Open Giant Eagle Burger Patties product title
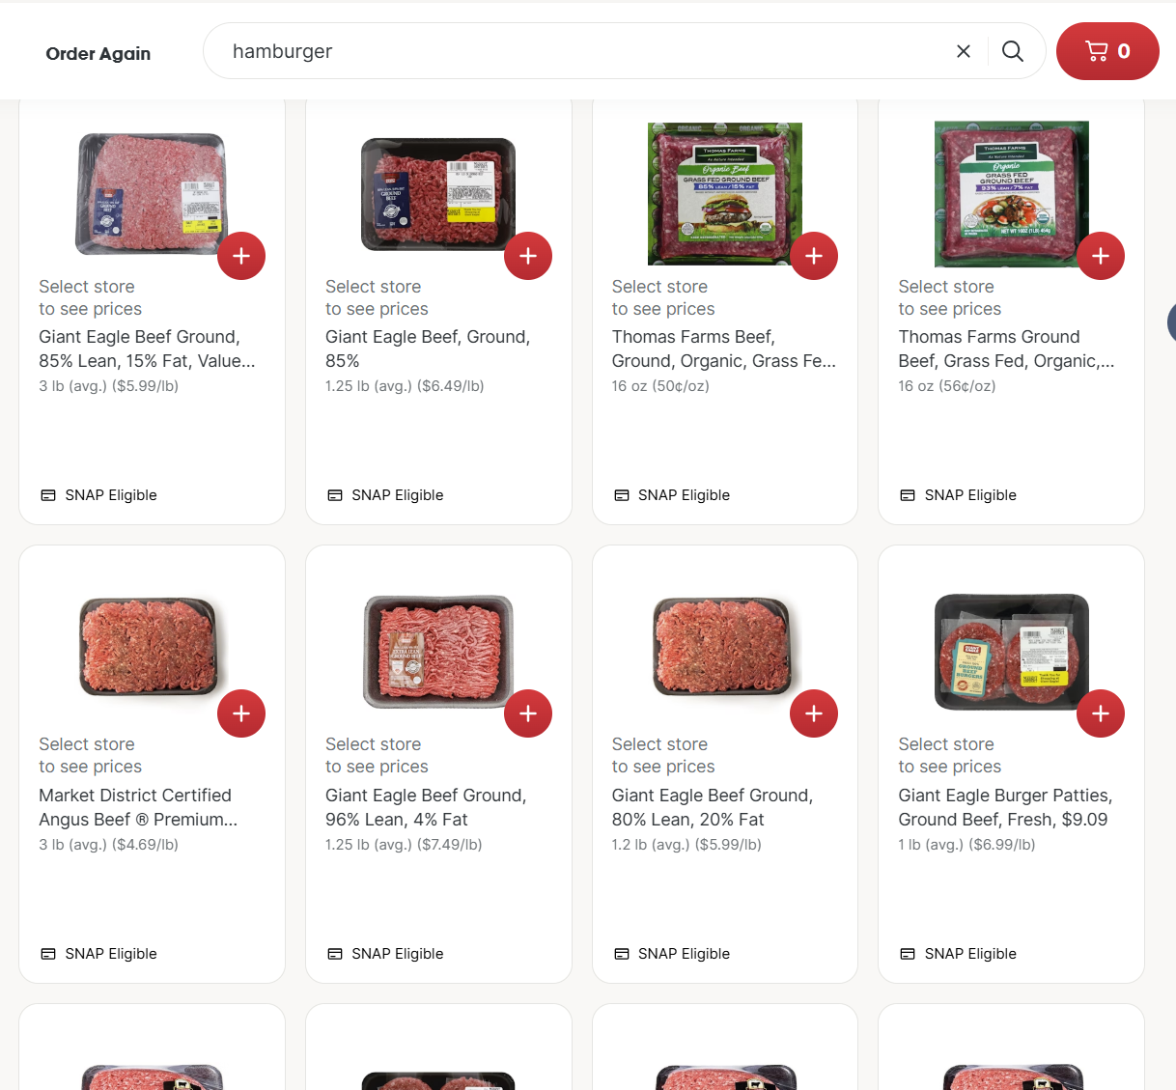The height and width of the screenshot is (1090, 1176). pyautogui.click(x=1005, y=807)
